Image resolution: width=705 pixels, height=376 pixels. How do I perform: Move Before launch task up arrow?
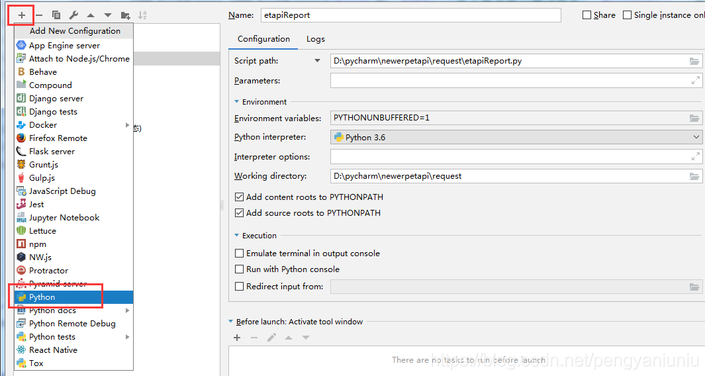pos(289,338)
